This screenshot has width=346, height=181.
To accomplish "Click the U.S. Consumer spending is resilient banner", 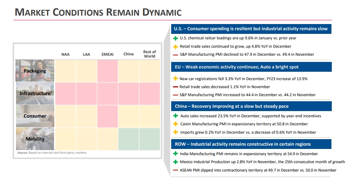I will [251, 29].
